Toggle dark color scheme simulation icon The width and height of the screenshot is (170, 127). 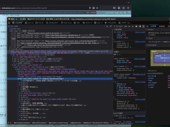[x=139, y=26]
